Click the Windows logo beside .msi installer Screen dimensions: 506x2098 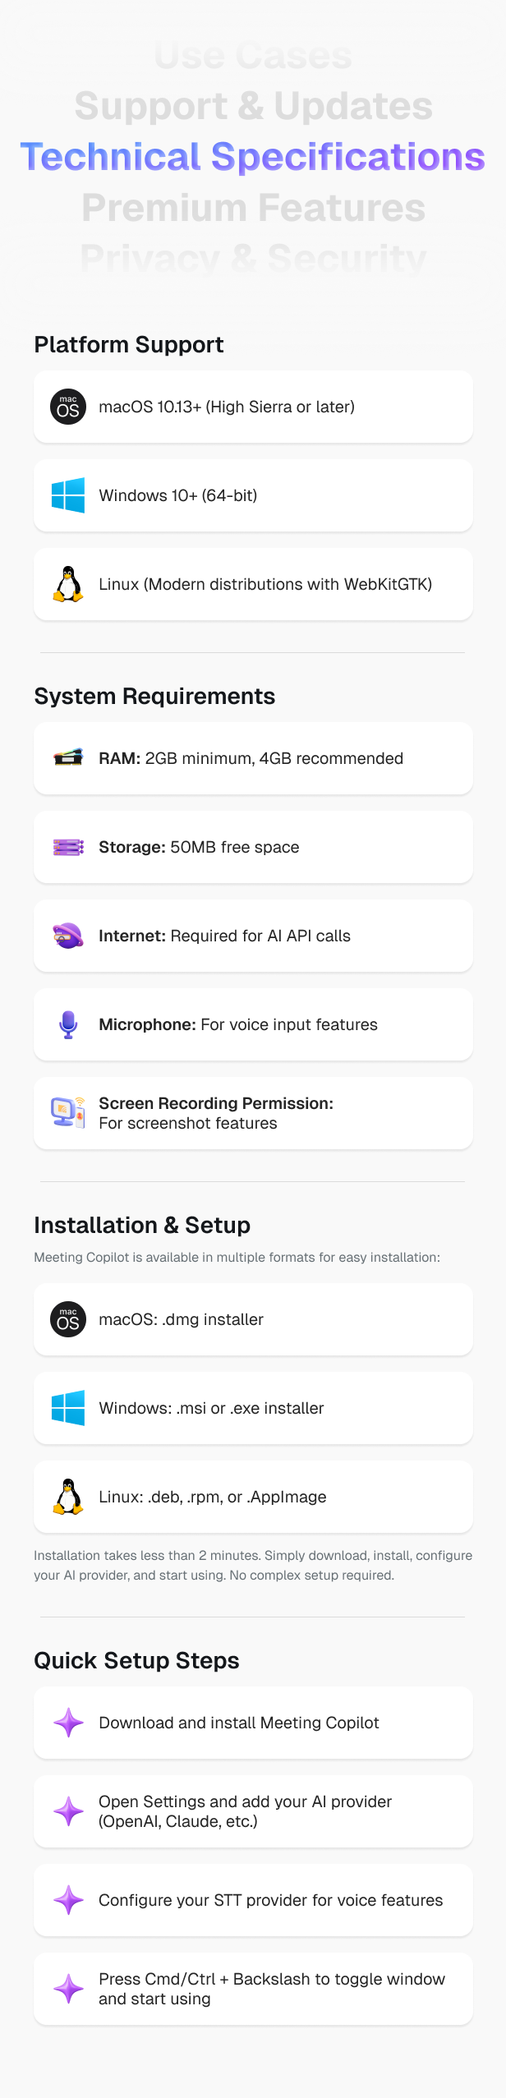pyautogui.click(x=68, y=1408)
